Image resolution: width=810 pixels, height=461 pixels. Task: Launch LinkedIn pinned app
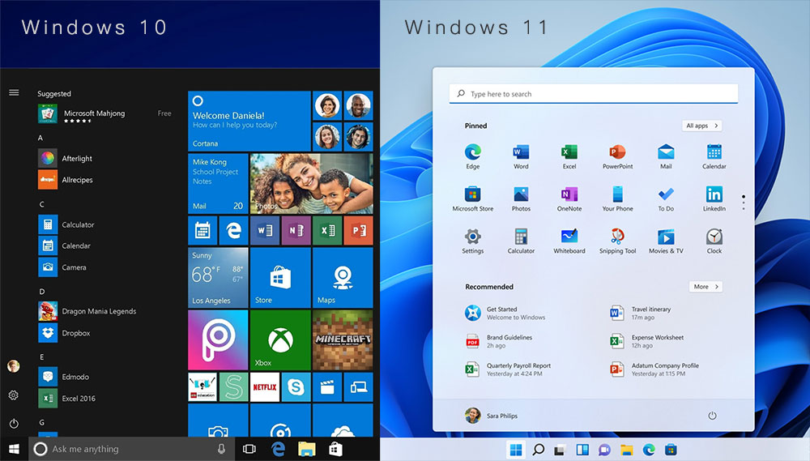[x=714, y=198]
